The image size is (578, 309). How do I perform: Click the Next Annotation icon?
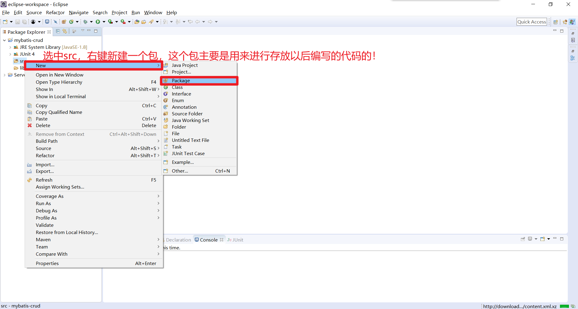pyautogui.click(x=165, y=22)
